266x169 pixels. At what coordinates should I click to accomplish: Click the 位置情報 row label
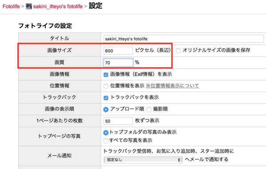59,86
